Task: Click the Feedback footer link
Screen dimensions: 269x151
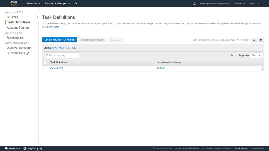Action: pyautogui.click(x=15, y=148)
